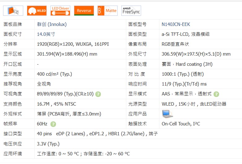Click the AMD FreeSync logo

click(131, 11)
